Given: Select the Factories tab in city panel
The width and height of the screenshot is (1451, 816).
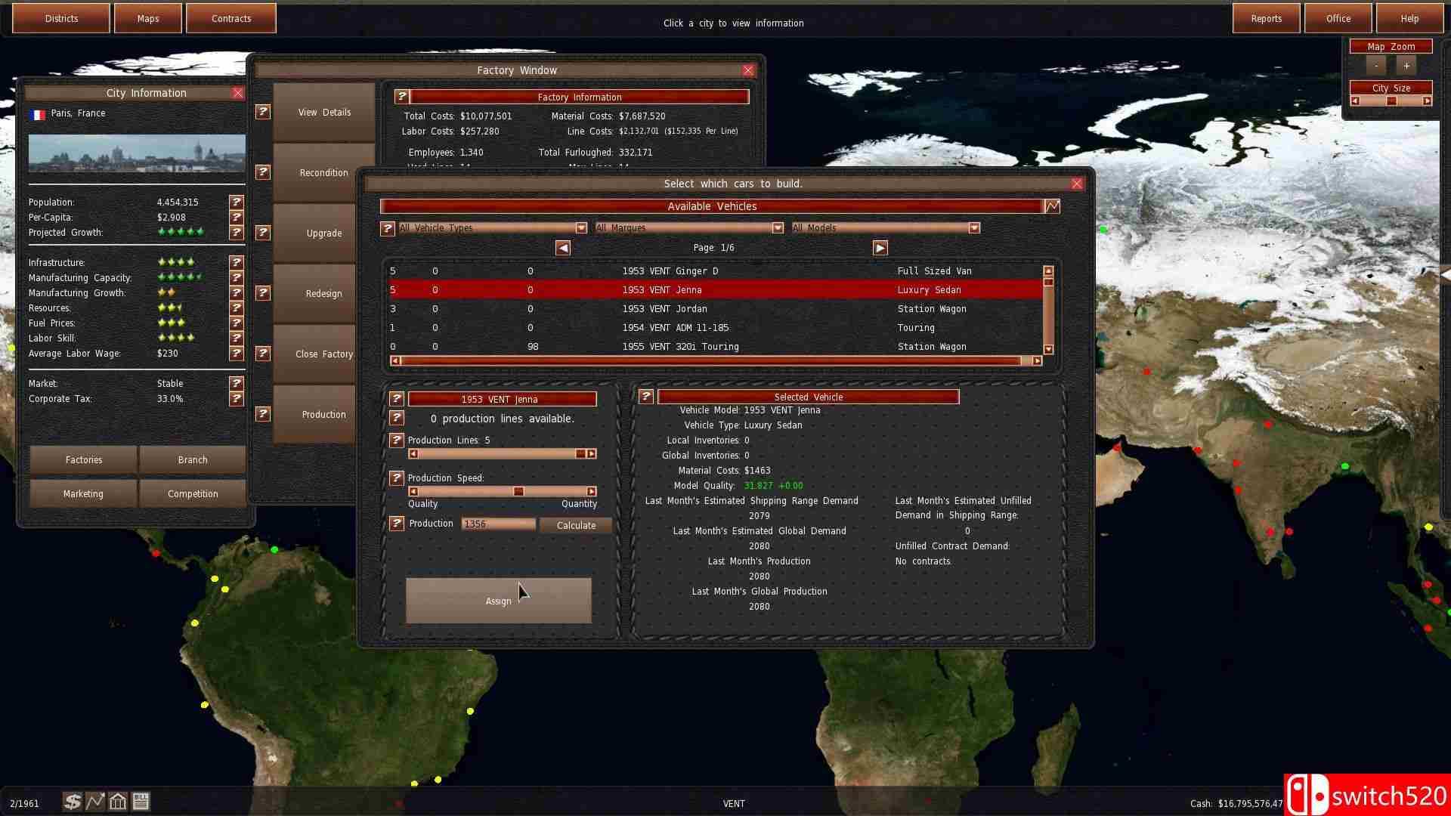Looking at the screenshot, I should [84, 459].
